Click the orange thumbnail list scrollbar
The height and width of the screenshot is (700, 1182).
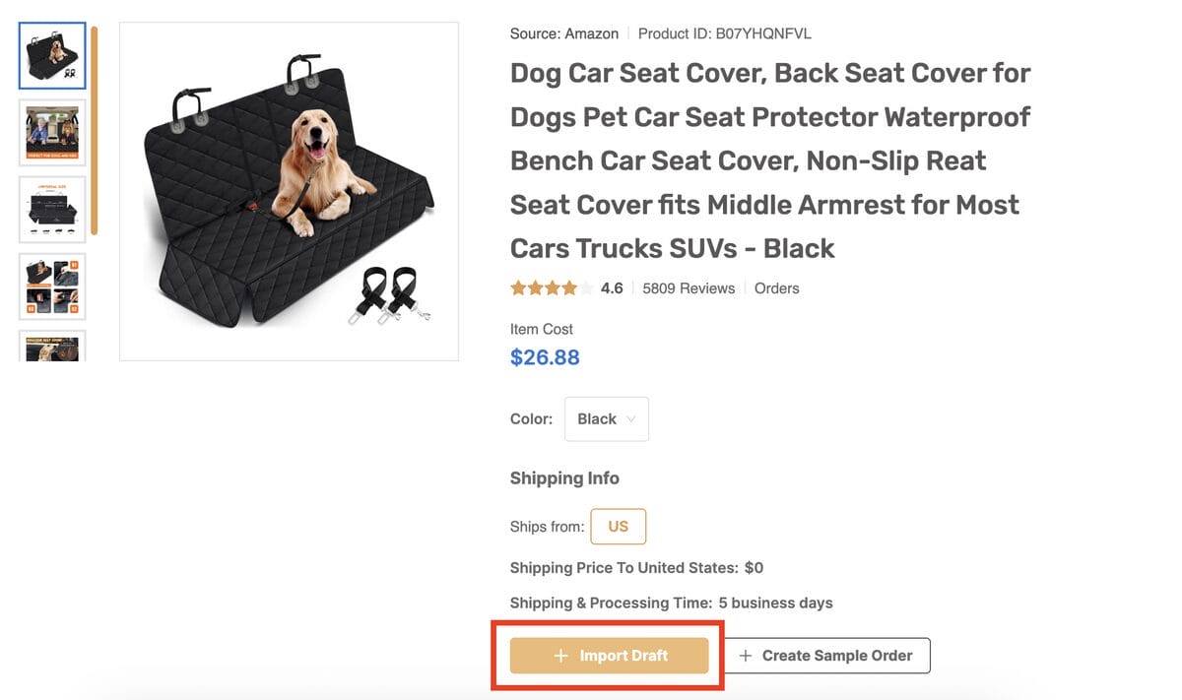[95, 130]
